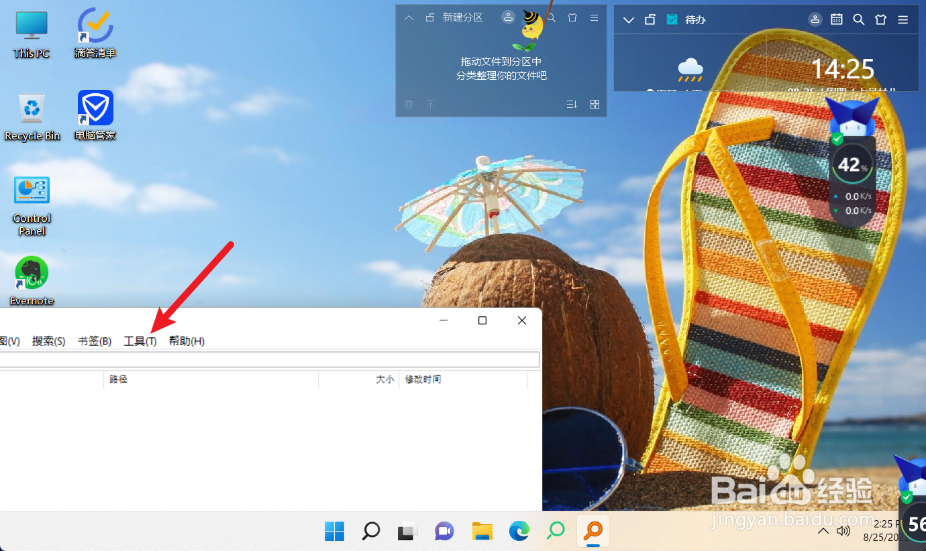Image resolution: width=926 pixels, height=551 pixels.
Task: Open the 工具(T) menu
Action: pos(140,341)
